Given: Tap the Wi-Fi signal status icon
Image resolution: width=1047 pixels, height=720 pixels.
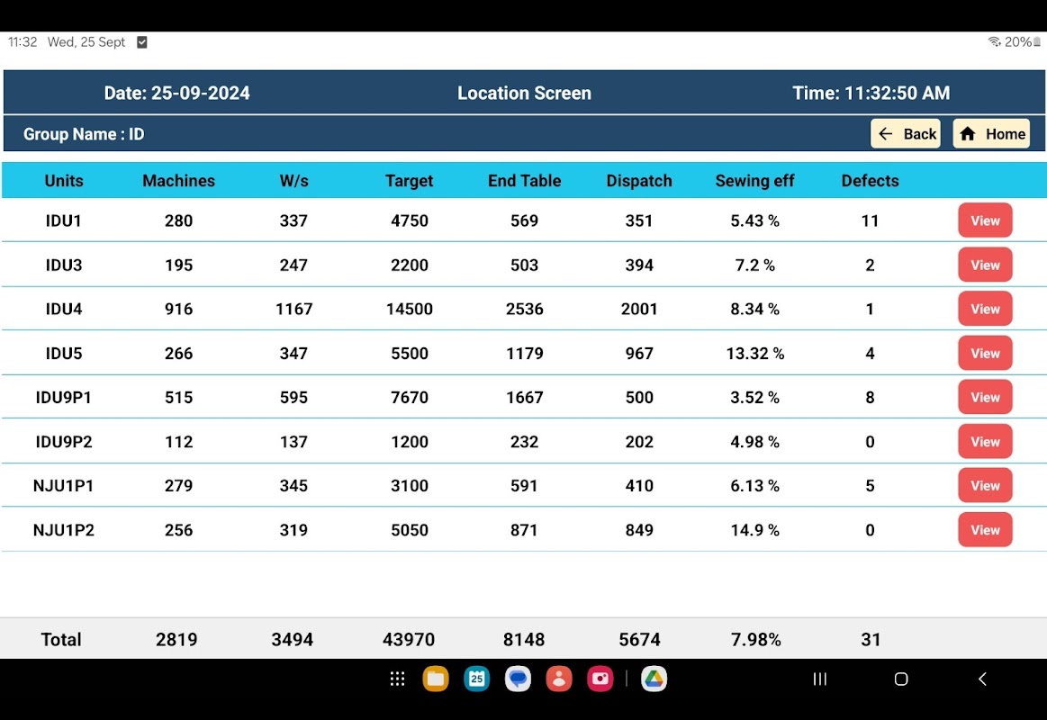Looking at the screenshot, I should 994,42.
